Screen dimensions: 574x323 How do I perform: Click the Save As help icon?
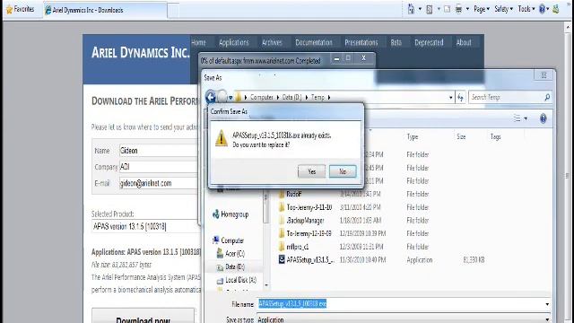point(544,118)
